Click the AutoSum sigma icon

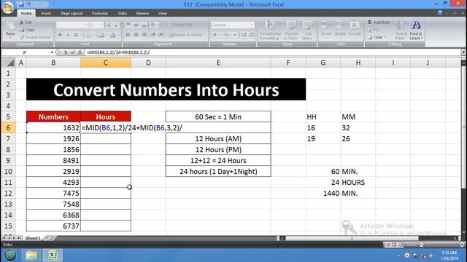[x=370, y=23]
